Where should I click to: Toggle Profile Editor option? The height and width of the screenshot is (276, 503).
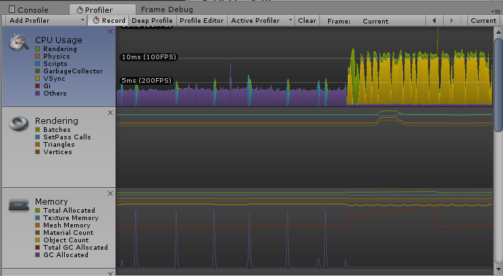click(201, 20)
